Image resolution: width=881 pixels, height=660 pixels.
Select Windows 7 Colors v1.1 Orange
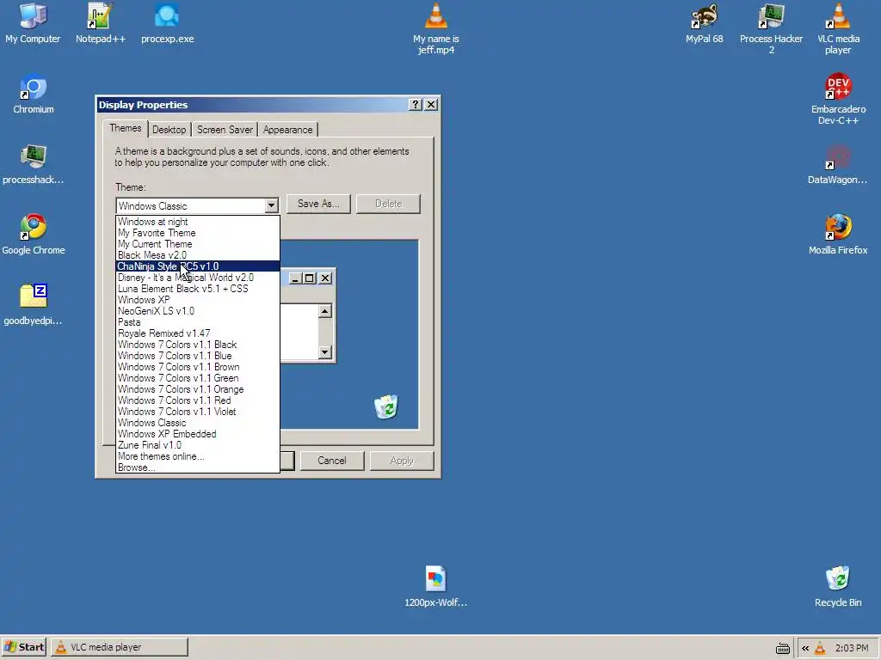click(x=198, y=389)
